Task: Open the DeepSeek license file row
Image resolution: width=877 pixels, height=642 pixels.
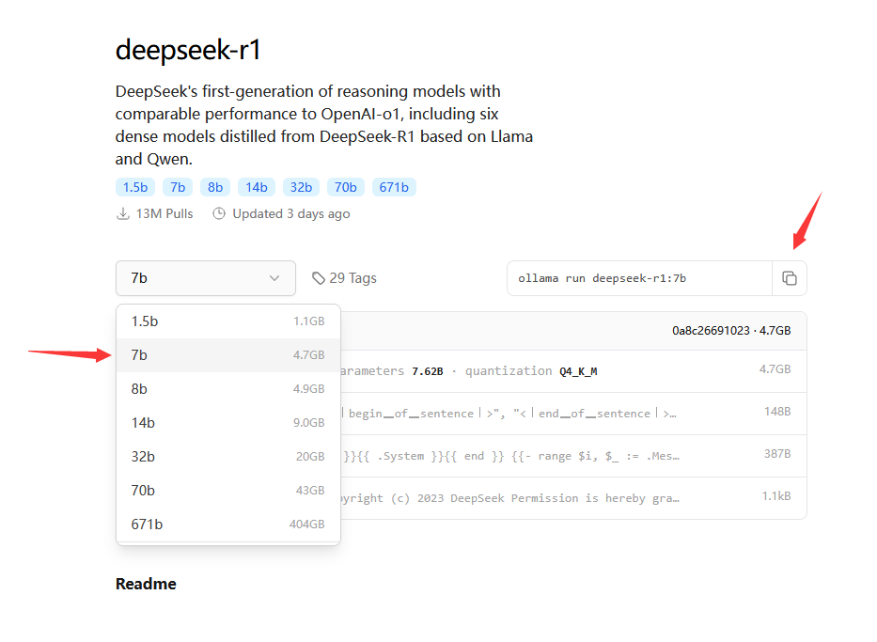Action: click(x=564, y=498)
